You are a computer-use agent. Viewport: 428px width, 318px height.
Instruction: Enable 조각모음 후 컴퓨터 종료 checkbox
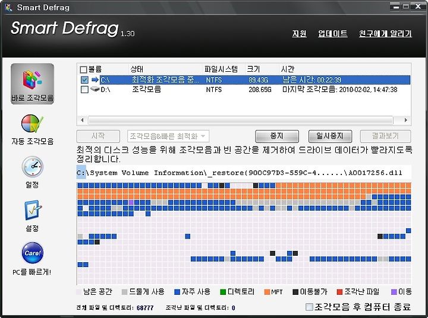tap(309, 307)
